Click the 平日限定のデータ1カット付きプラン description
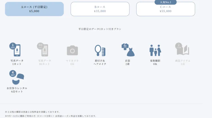This screenshot has height=118, width=212. (x=100, y=29)
